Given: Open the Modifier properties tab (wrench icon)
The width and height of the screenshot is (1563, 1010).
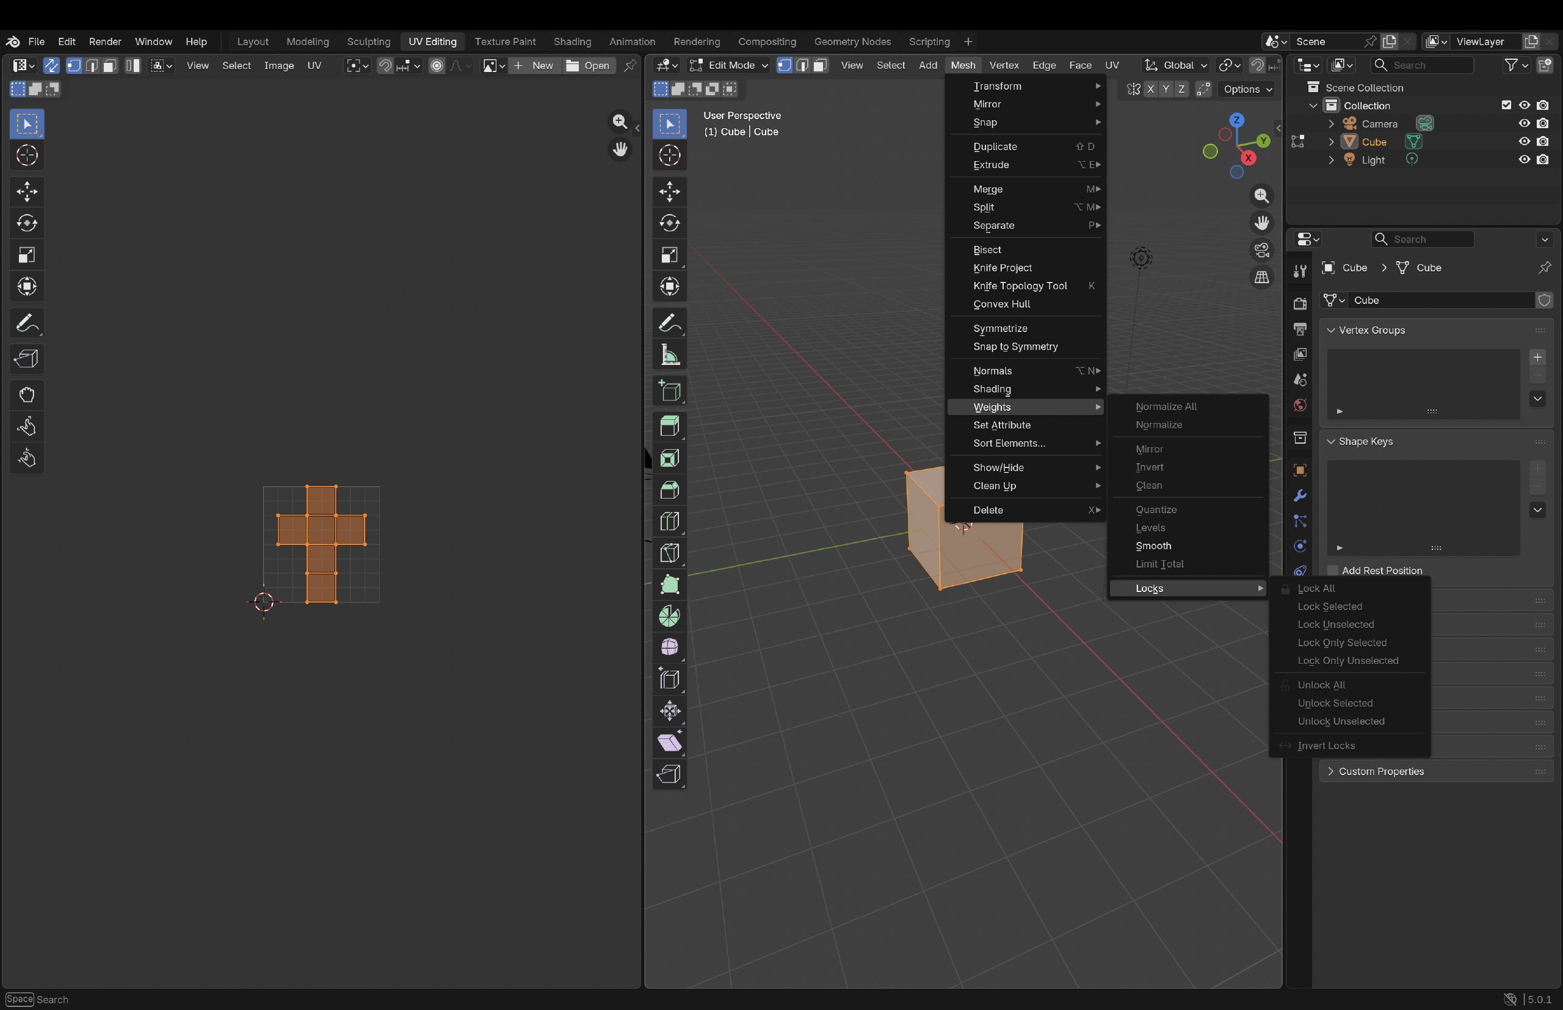Looking at the screenshot, I should pyautogui.click(x=1299, y=495).
